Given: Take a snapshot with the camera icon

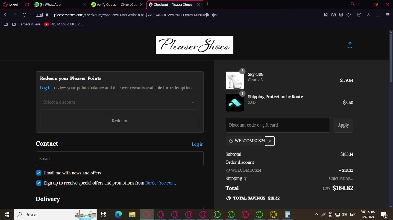Looking at the screenshot, I should 334,15.
